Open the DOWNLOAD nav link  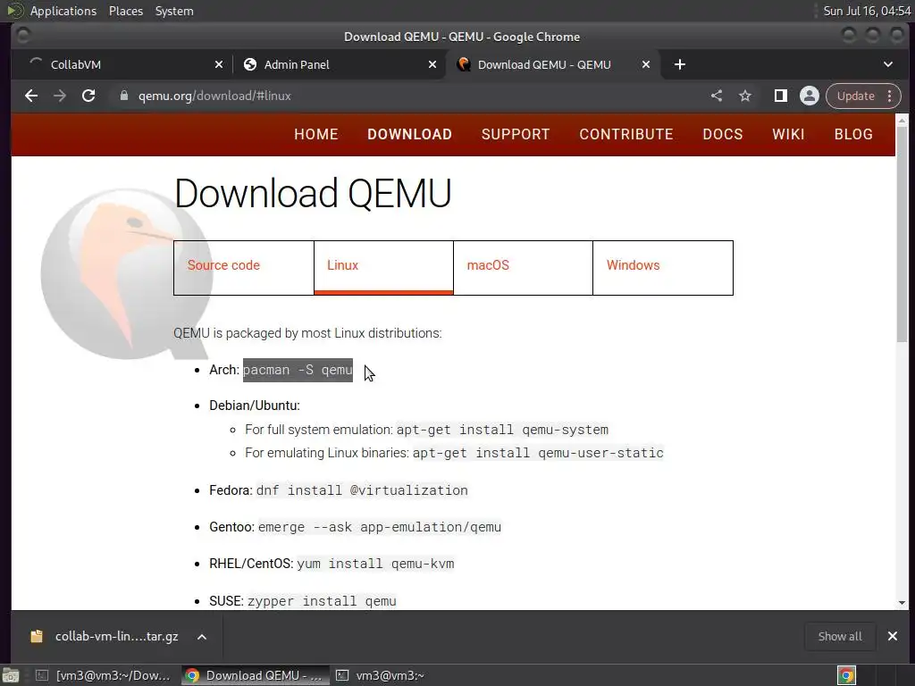click(x=409, y=134)
